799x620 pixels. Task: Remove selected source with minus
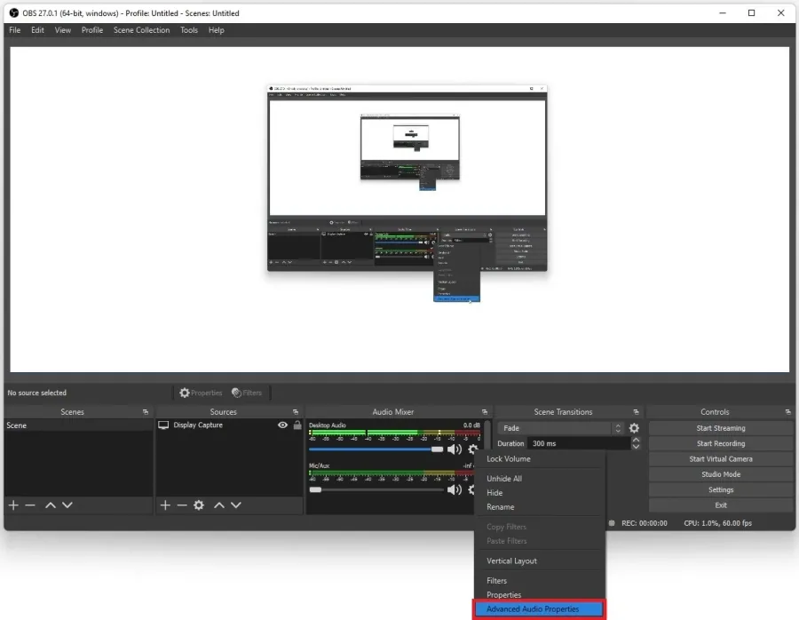coord(182,505)
